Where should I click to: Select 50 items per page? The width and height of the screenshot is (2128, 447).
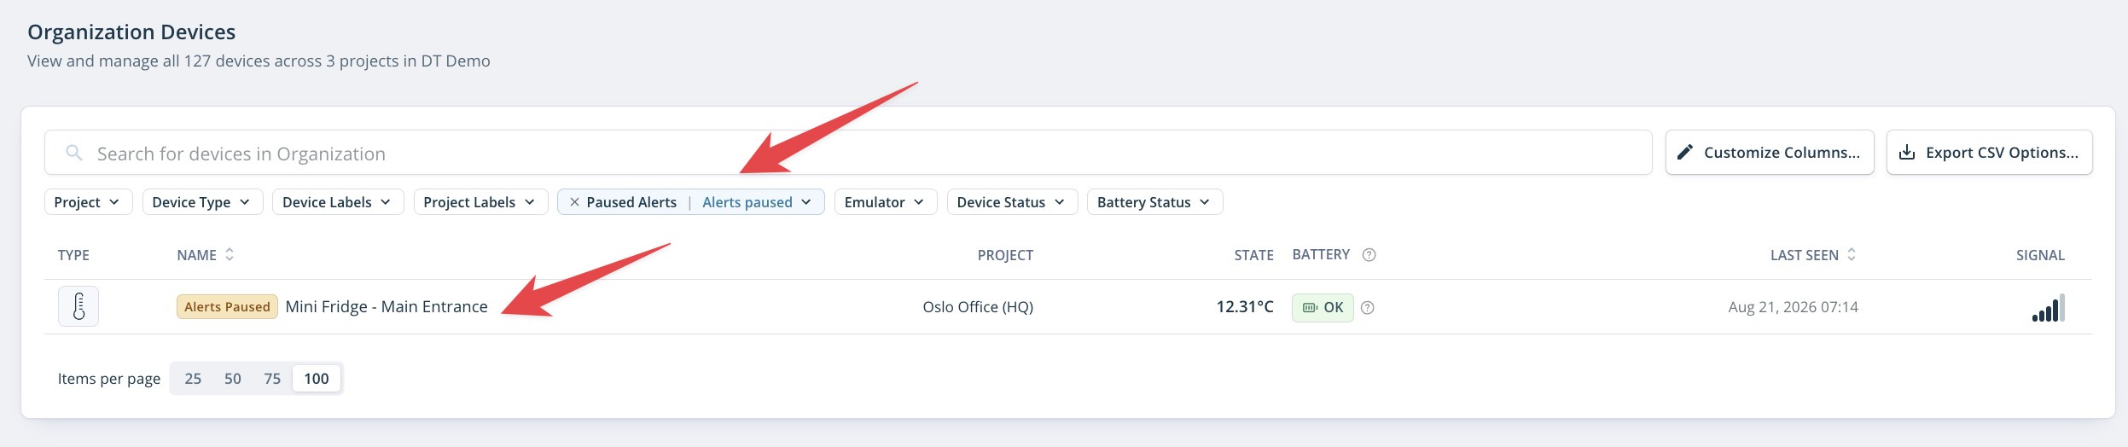click(233, 379)
